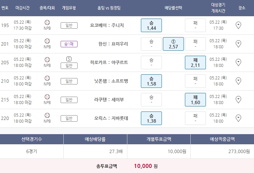
Task: Click the 승1패 game type tag
Action: click(69, 44)
